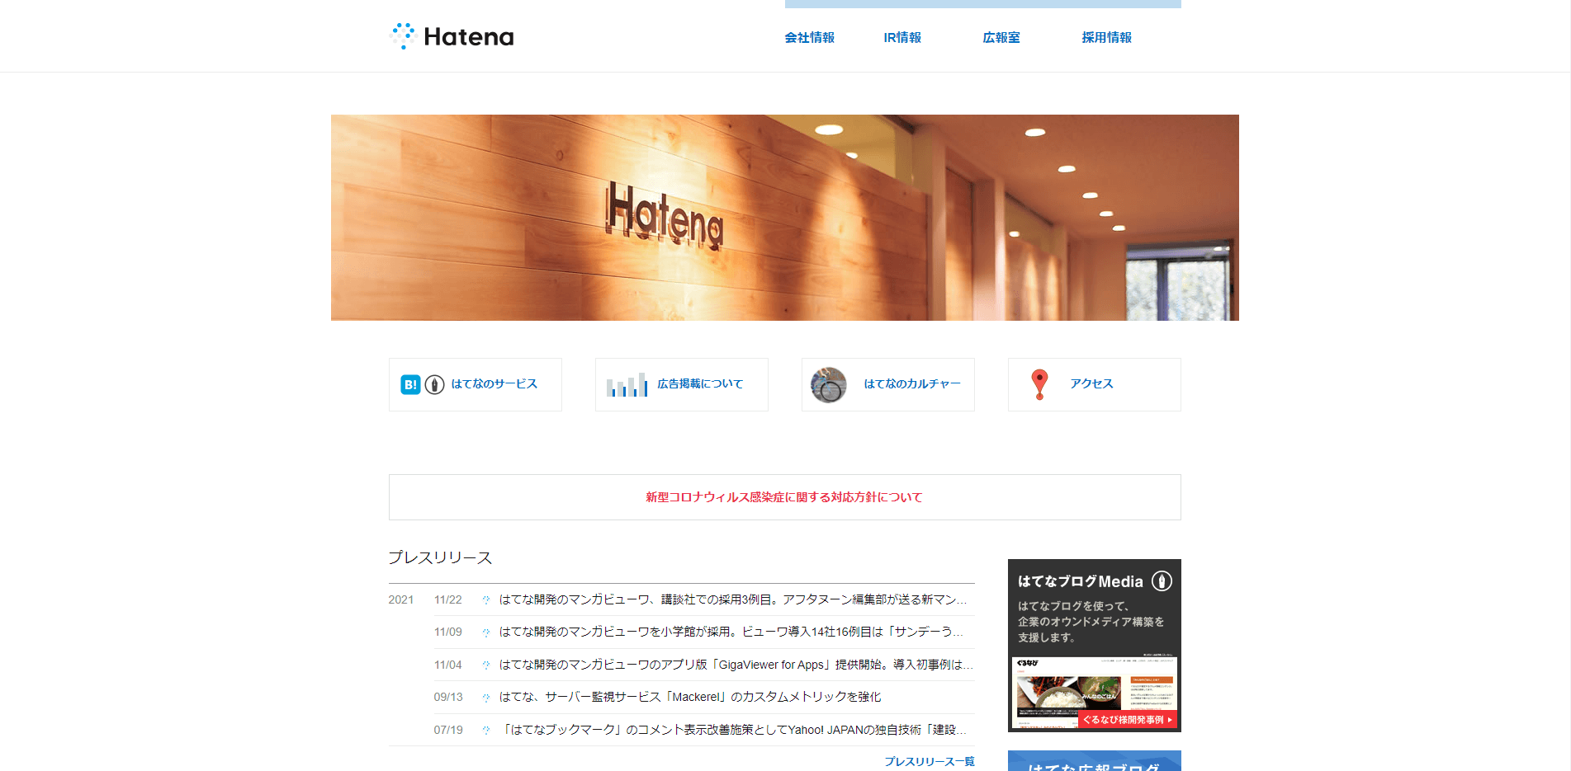Click the round bicycle photo icon

[x=829, y=385]
